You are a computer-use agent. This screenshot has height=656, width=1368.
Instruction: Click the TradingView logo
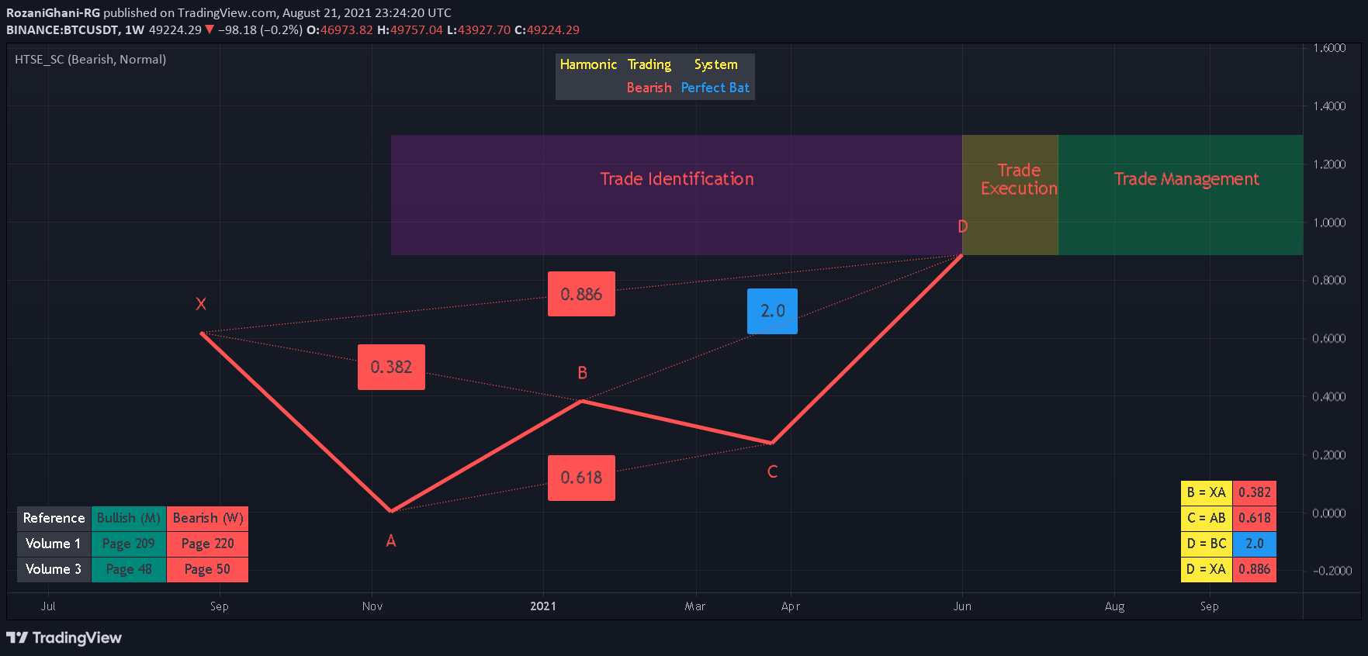[x=64, y=638]
